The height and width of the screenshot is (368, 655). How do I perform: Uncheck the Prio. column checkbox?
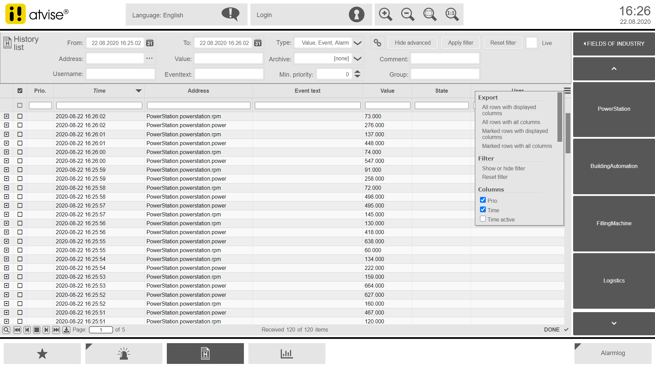483,200
